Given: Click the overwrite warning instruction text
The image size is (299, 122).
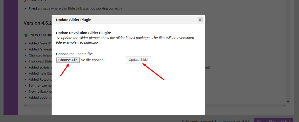Looking at the screenshot, I should (x=125, y=38).
